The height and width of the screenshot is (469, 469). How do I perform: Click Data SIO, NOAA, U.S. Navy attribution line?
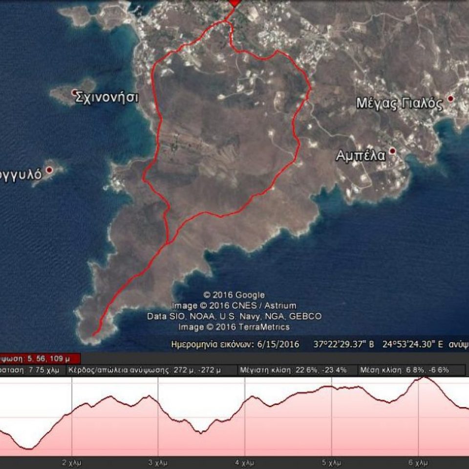click(234, 317)
